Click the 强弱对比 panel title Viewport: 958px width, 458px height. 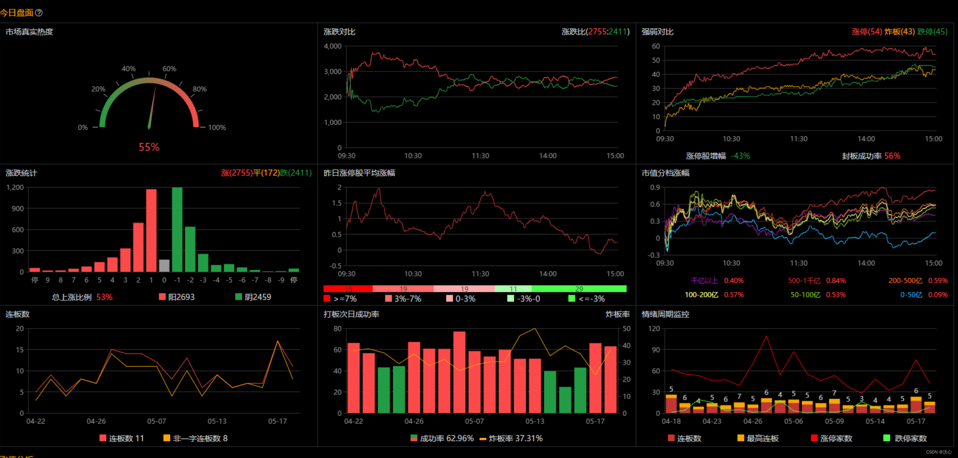click(658, 32)
